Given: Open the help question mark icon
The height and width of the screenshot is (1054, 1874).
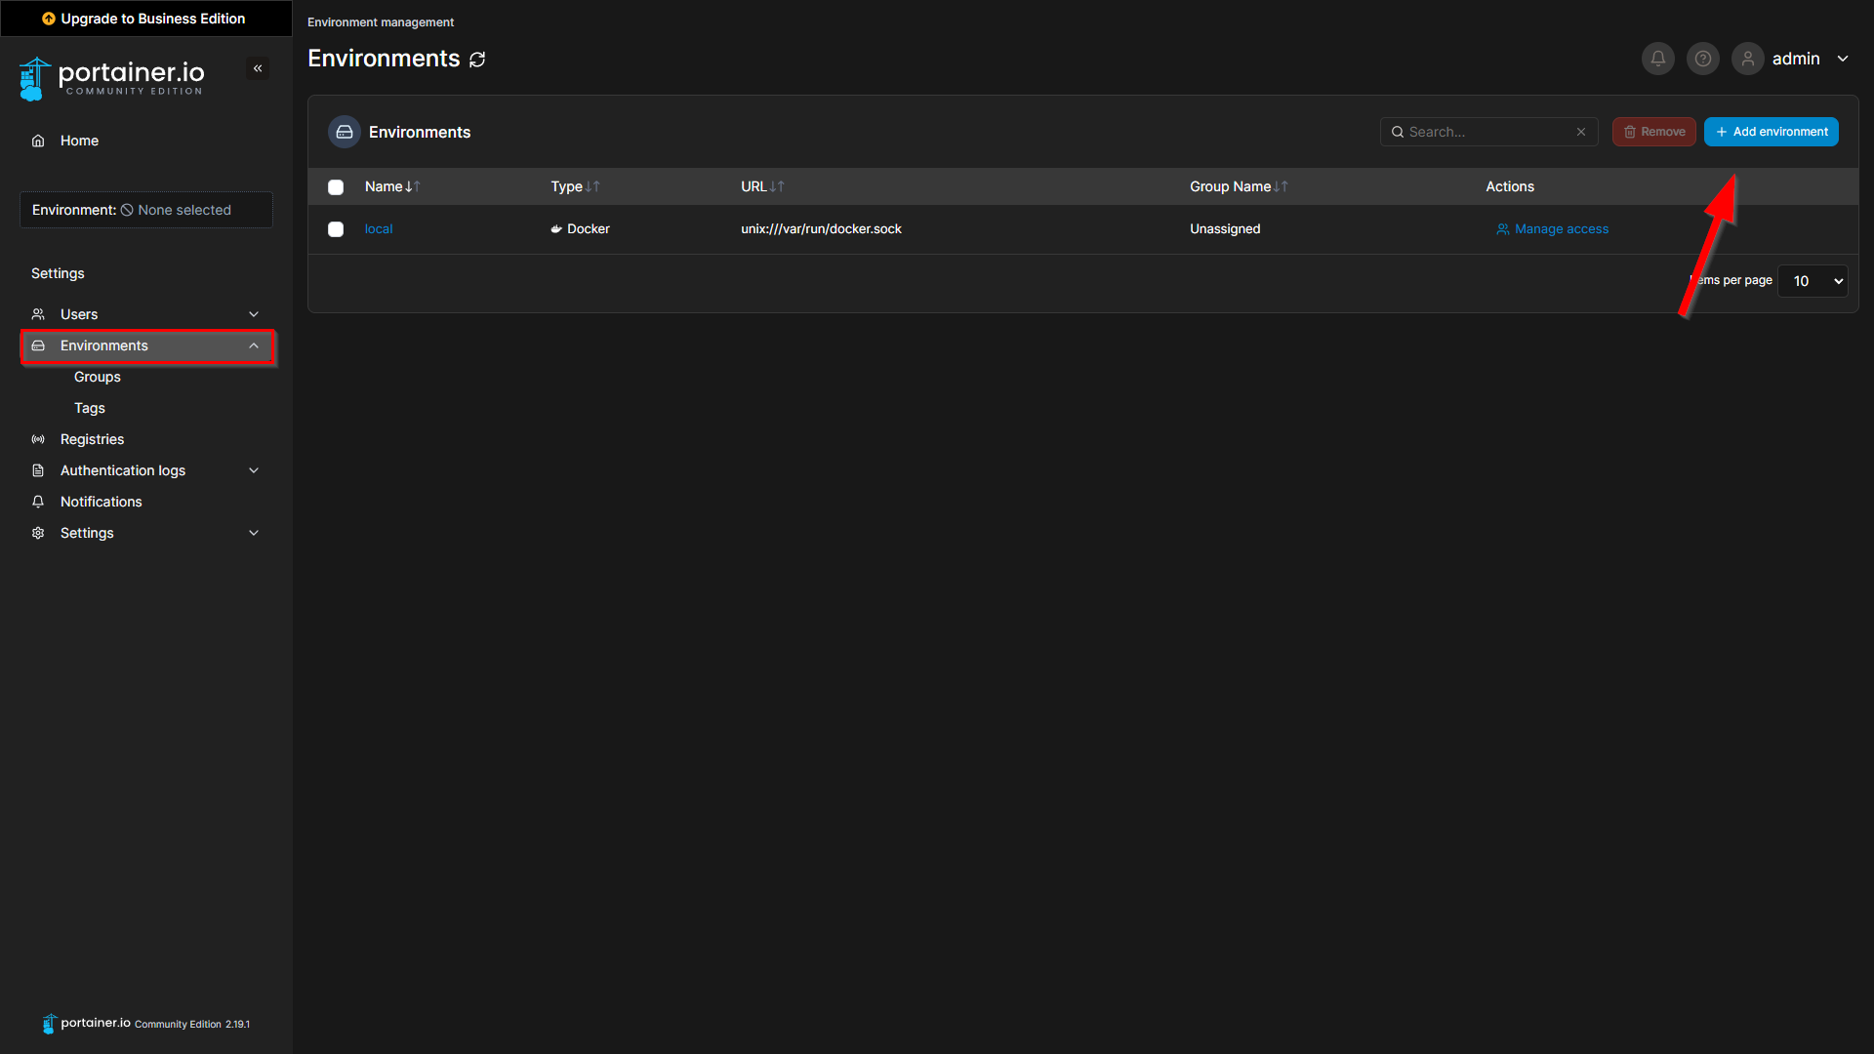Looking at the screenshot, I should [1702, 59].
